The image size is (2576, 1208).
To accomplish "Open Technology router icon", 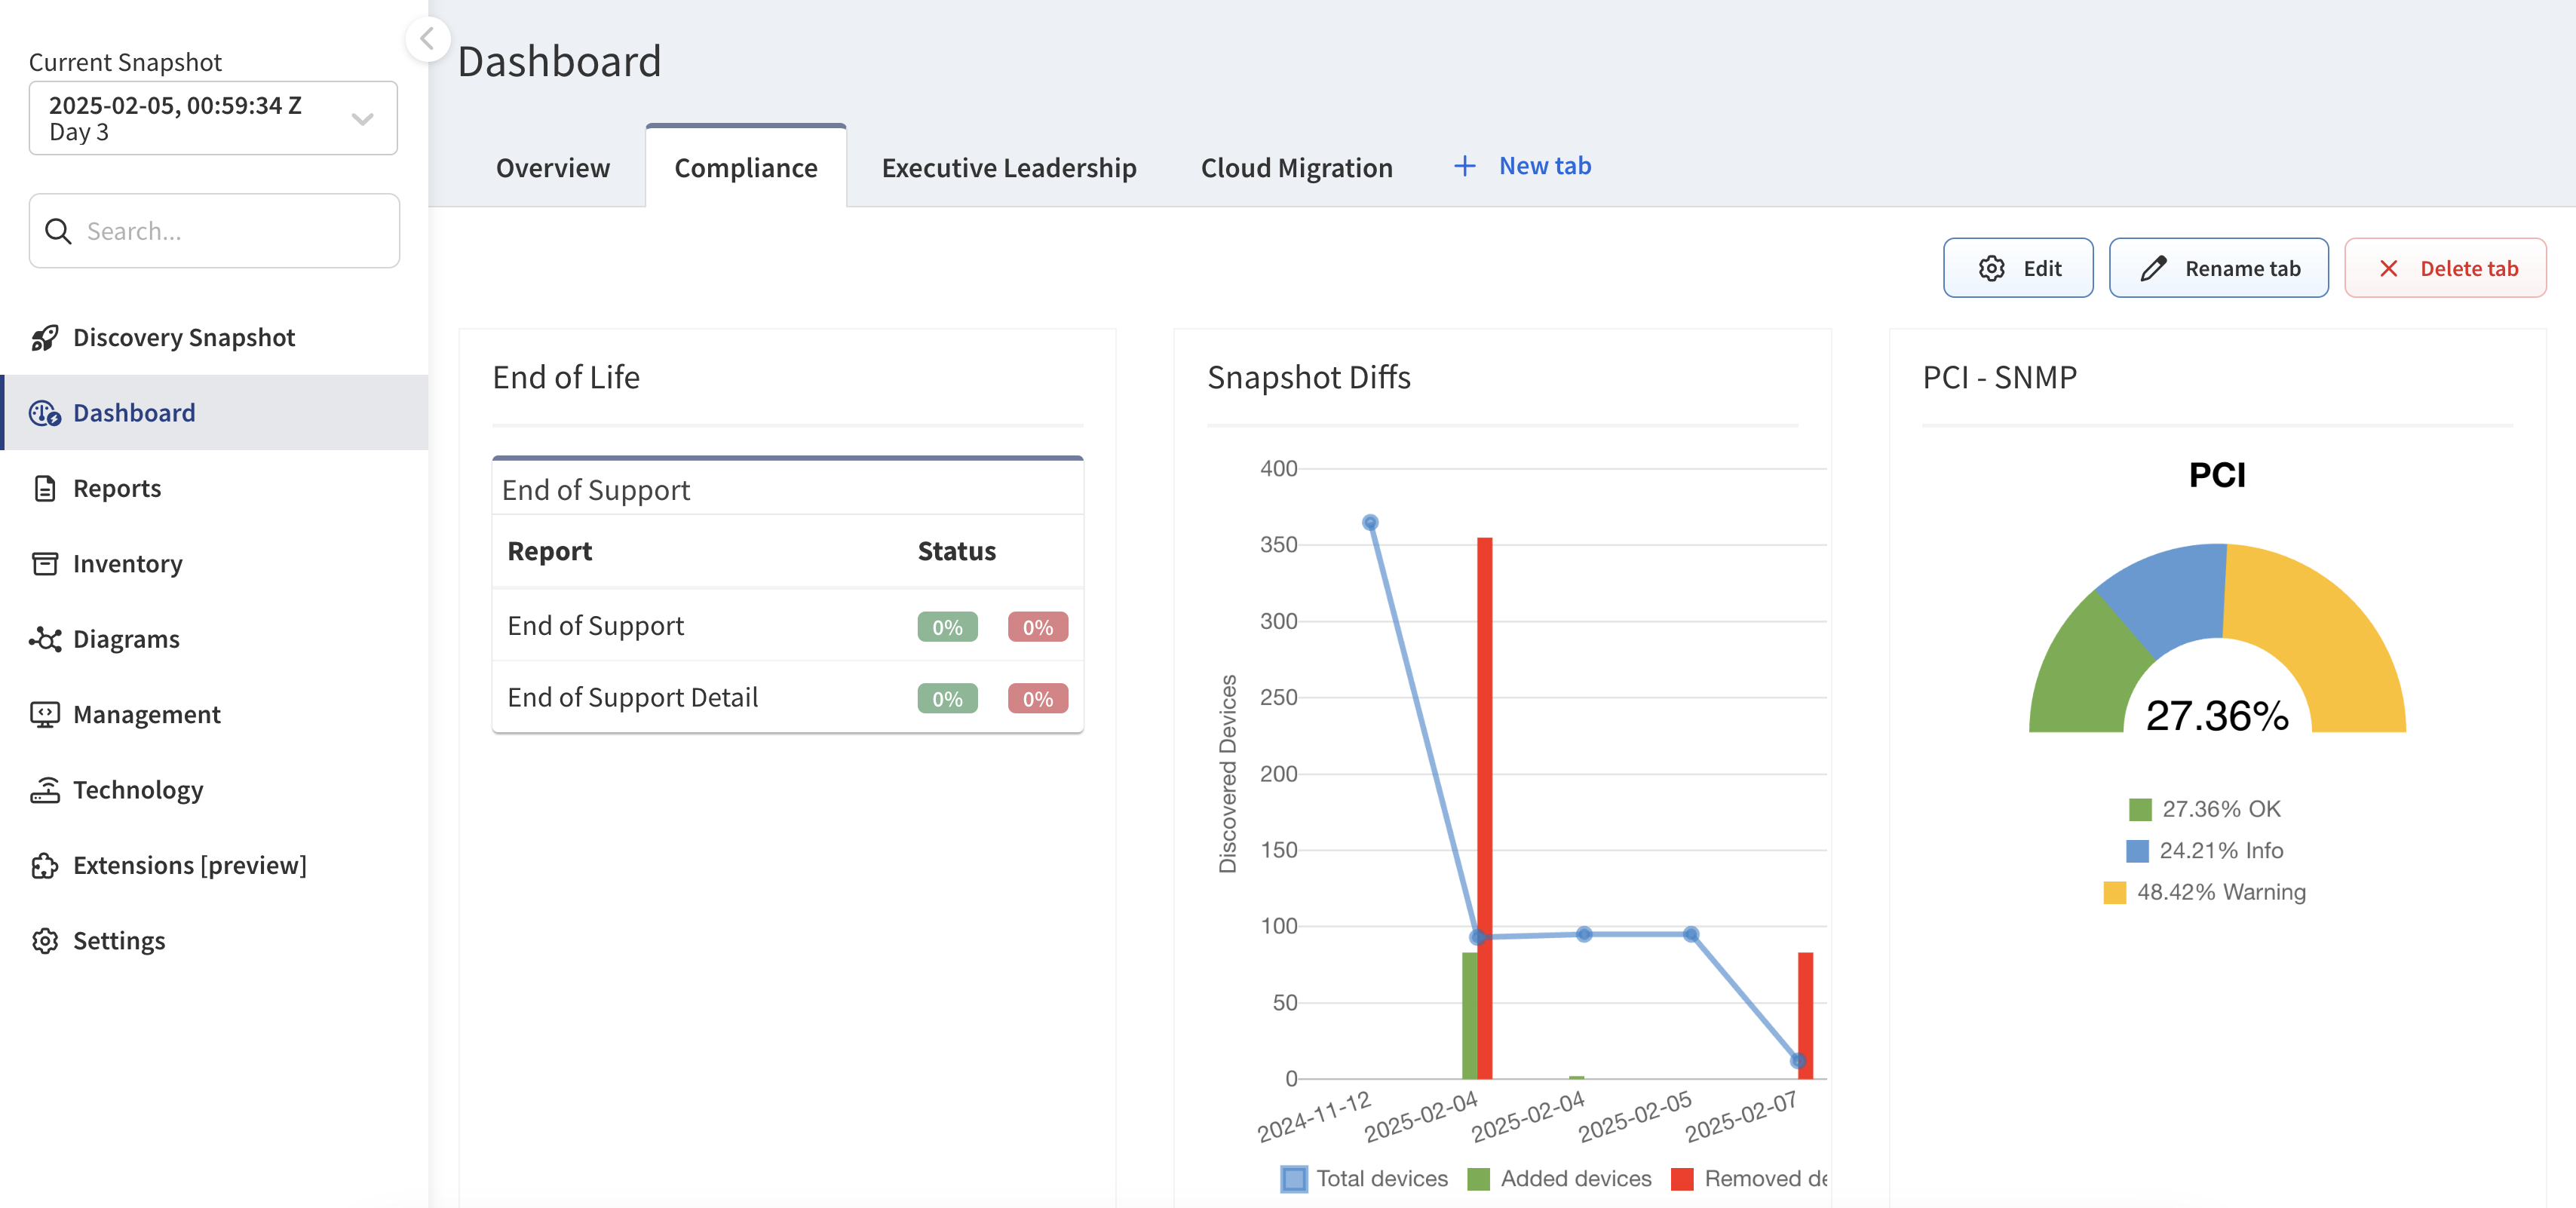I will coord(45,790).
